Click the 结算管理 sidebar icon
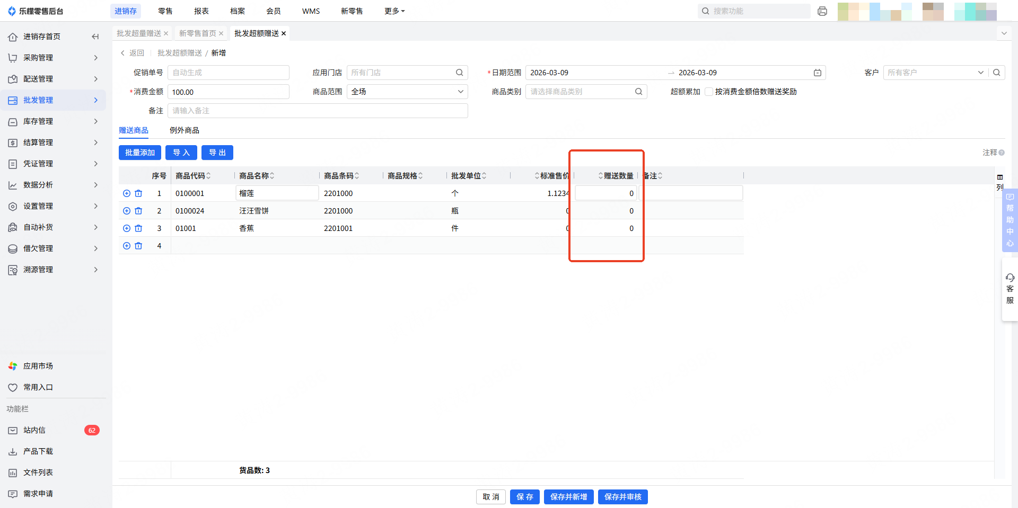1018x508 pixels. pos(13,142)
